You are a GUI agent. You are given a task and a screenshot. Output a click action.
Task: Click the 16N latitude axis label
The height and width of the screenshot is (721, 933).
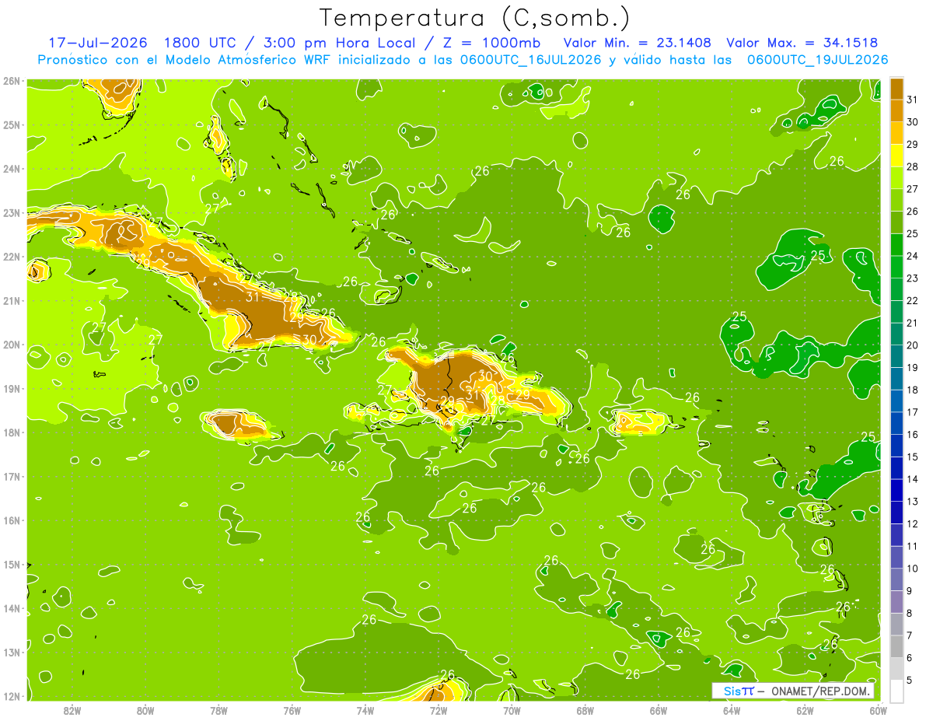[12, 520]
